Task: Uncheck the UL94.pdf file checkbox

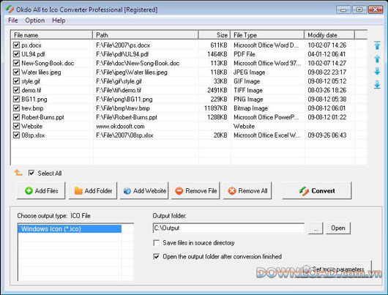Action: click(x=16, y=54)
